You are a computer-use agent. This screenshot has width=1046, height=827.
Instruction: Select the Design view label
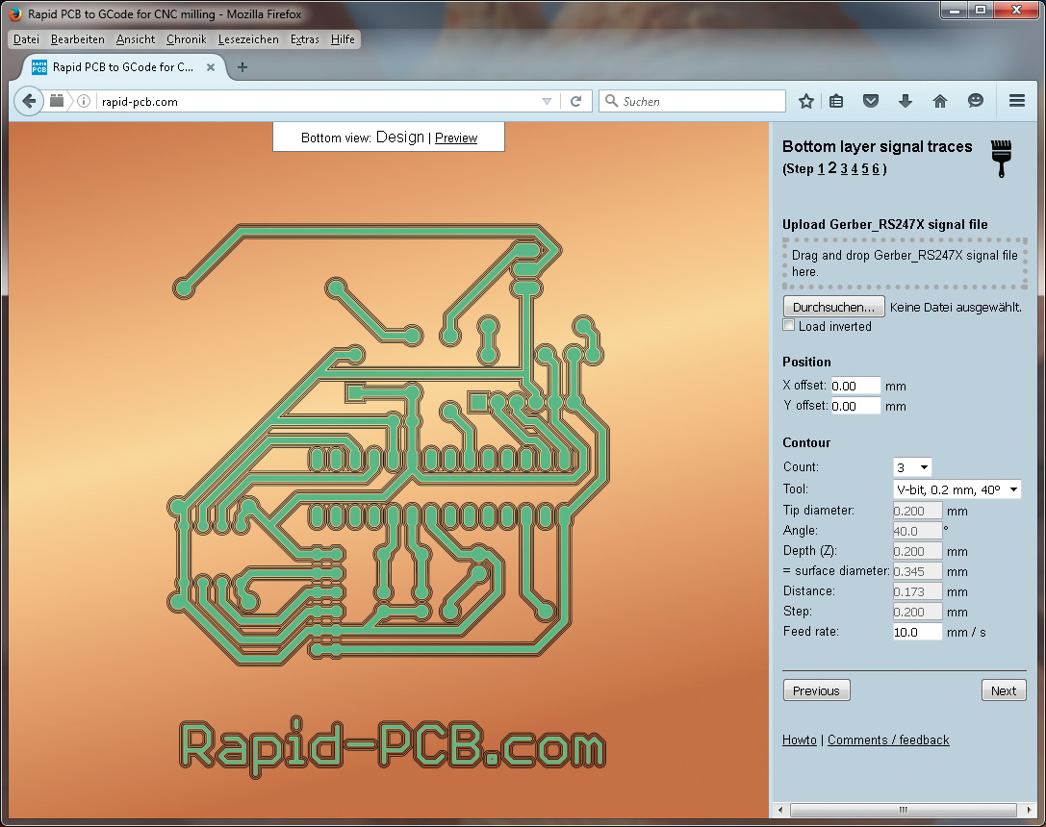pyautogui.click(x=400, y=138)
